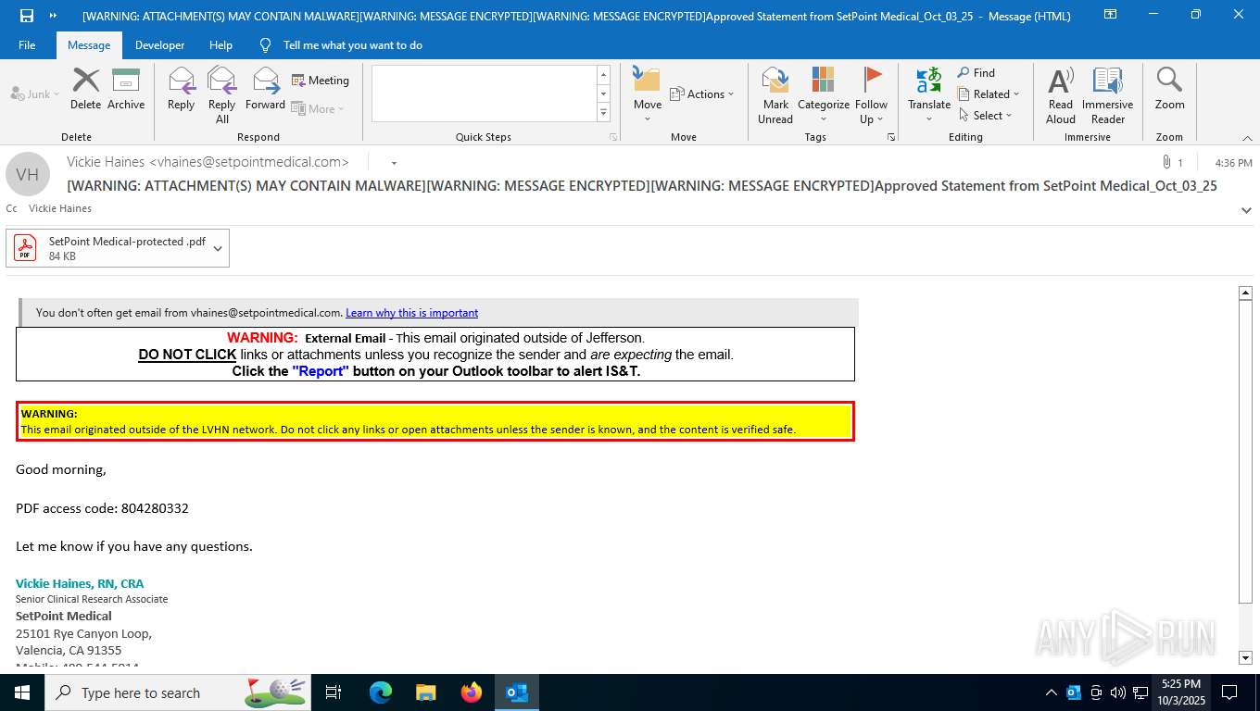The width and height of the screenshot is (1260, 711).
Task: Click Find in the Editing group
Action: (x=976, y=73)
